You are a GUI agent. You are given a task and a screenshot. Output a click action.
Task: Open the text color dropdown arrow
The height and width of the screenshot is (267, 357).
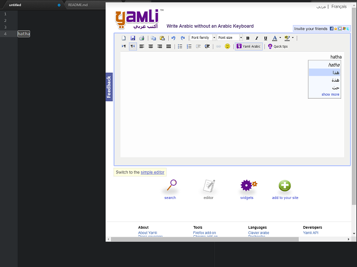pyautogui.click(x=280, y=38)
